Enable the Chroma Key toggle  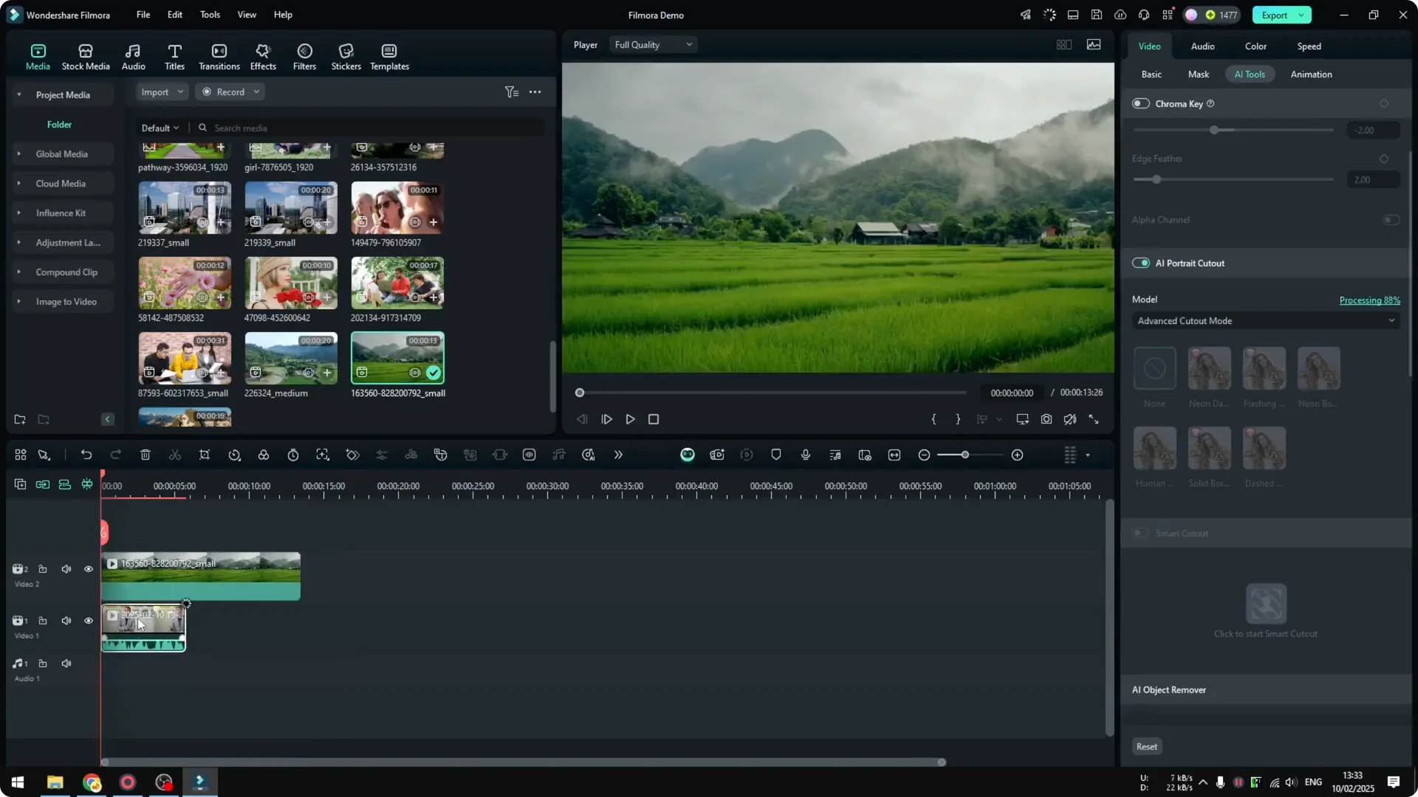[x=1140, y=103]
